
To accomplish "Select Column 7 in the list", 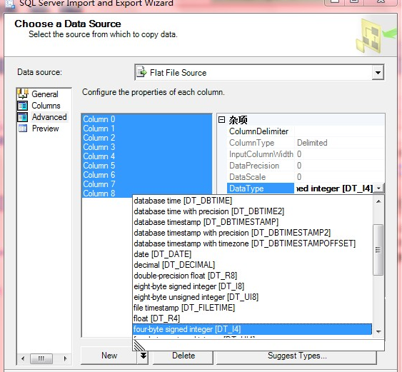I will click(x=146, y=184).
